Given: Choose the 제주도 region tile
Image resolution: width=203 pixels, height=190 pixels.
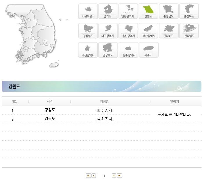Looking at the screenshot, I should pyautogui.click(x=149, y=50).
